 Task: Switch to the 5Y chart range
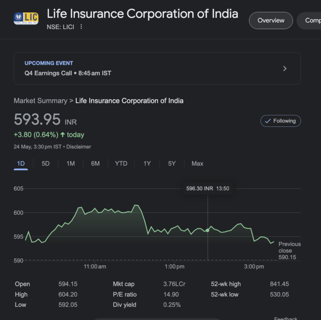172,164
